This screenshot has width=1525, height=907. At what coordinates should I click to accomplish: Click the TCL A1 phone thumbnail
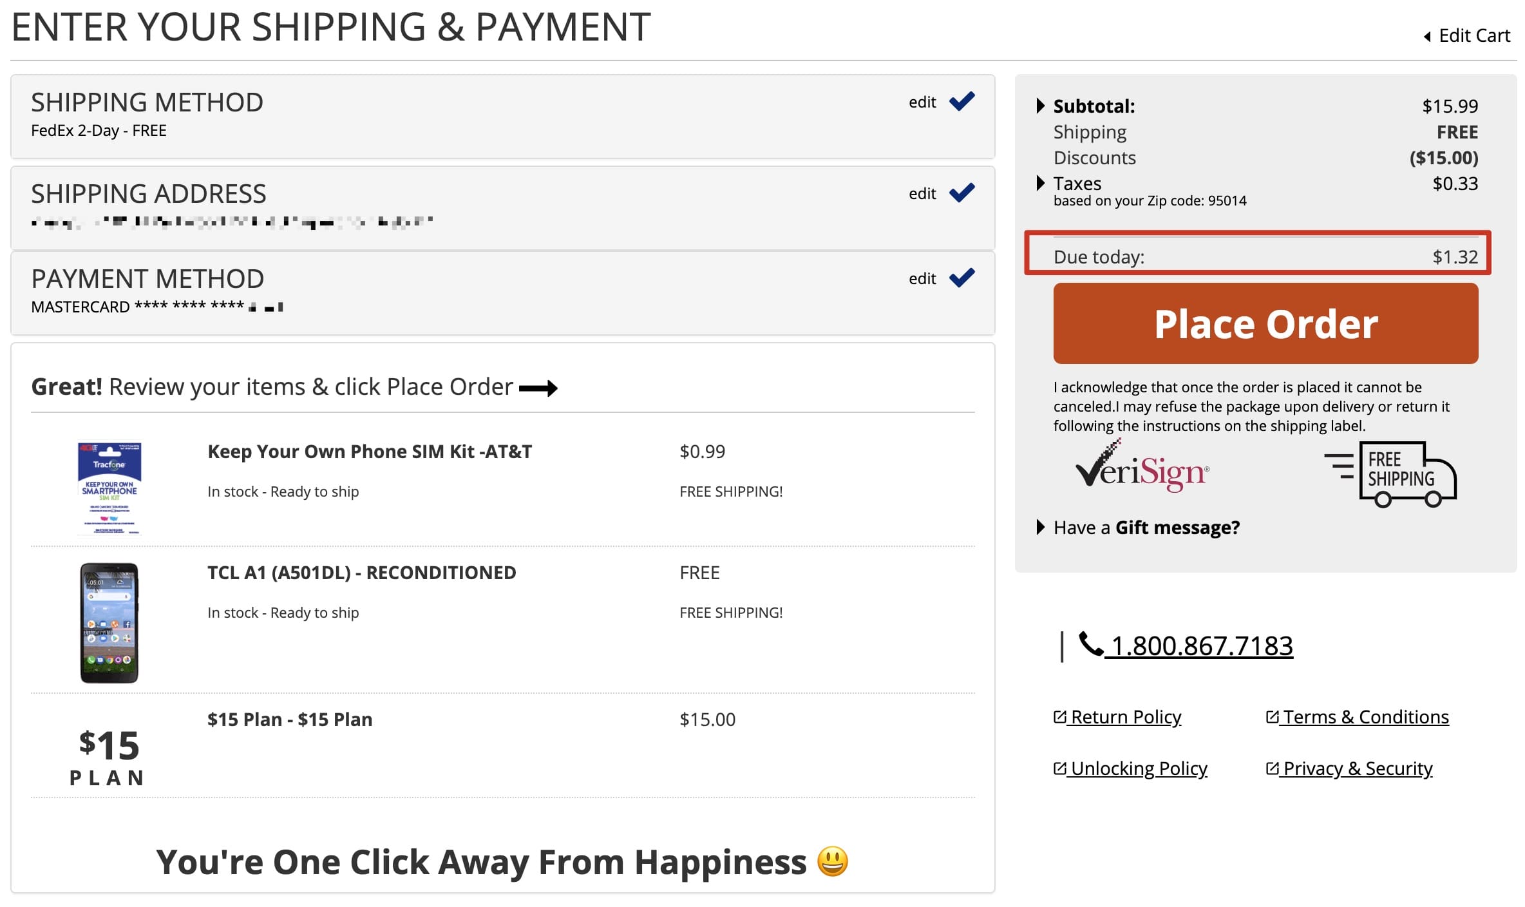109,622
